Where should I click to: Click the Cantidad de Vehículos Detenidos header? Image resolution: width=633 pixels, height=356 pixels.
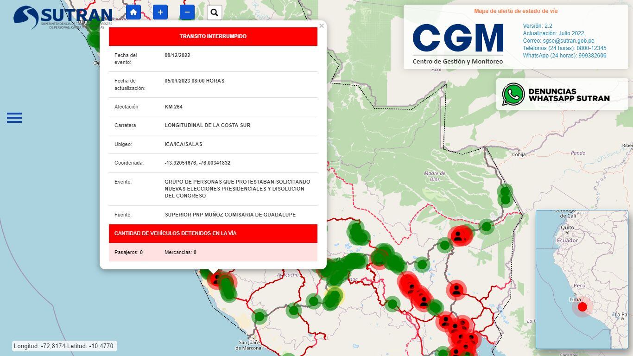click(x=213, y=234)
